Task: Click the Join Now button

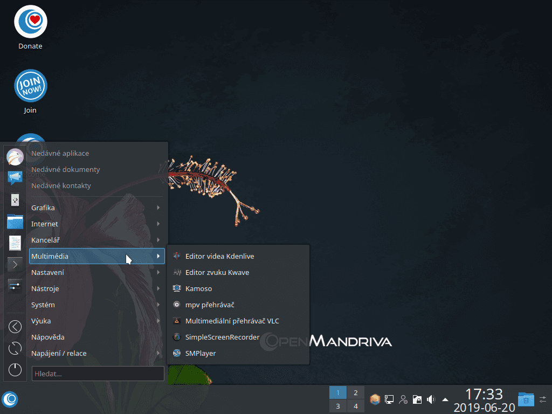Action: 30,85
